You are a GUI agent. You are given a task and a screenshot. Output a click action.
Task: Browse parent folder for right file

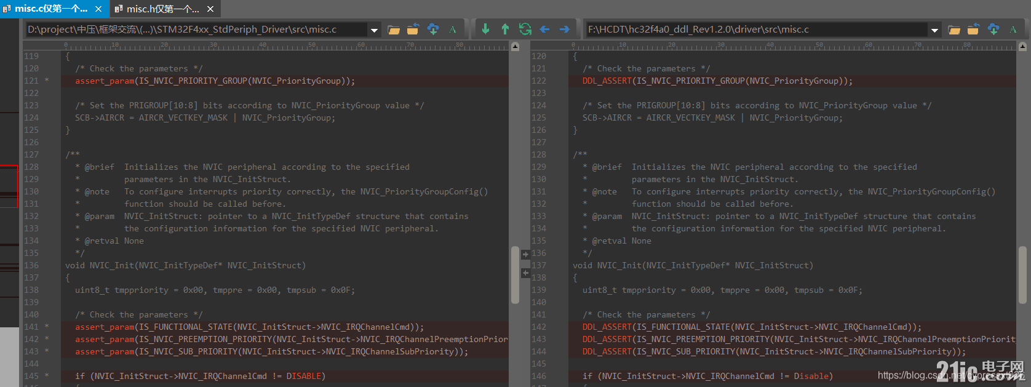click(974, 29)
